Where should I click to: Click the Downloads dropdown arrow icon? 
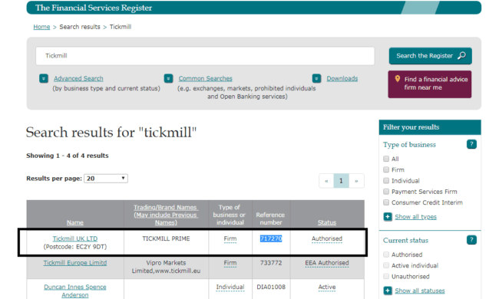click(316, 78)
